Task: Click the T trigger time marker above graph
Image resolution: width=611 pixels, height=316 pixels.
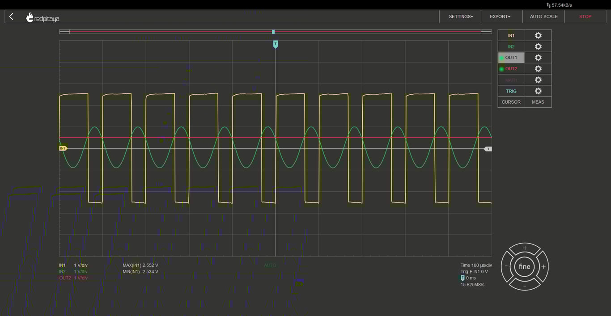Action: [276, 44]
